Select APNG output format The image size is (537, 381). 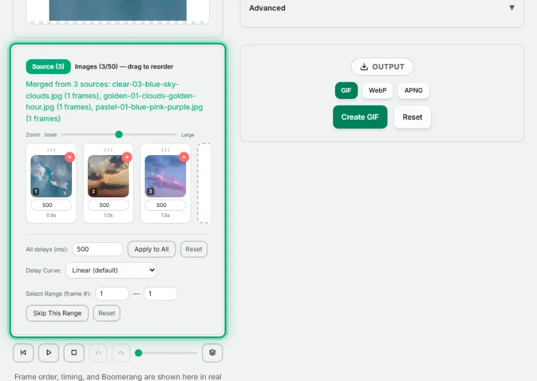[413, 90]
